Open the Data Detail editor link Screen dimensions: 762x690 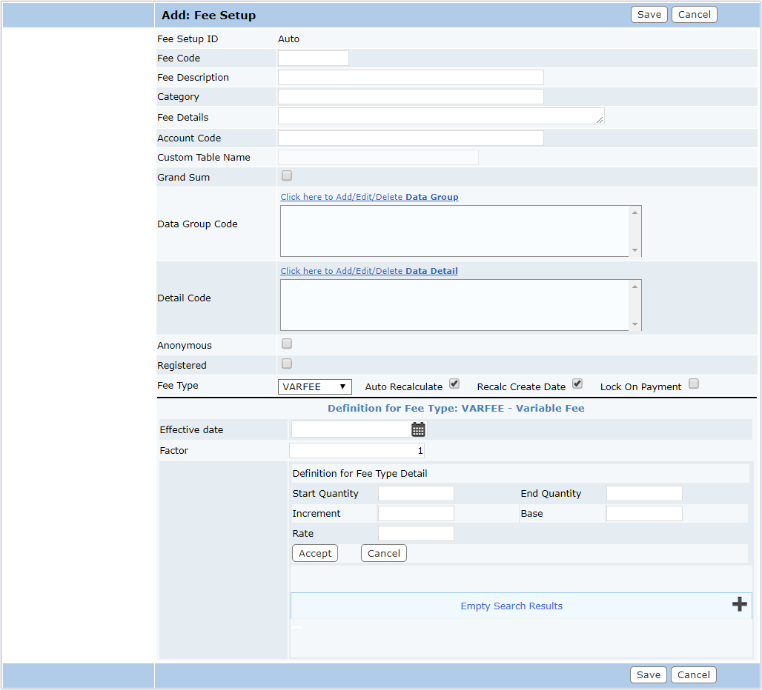(369, 270)
